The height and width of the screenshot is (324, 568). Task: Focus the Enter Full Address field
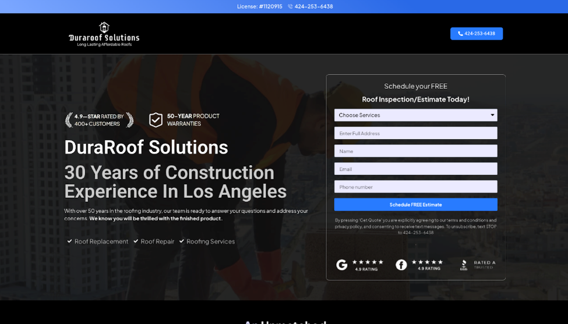[415, 133]
